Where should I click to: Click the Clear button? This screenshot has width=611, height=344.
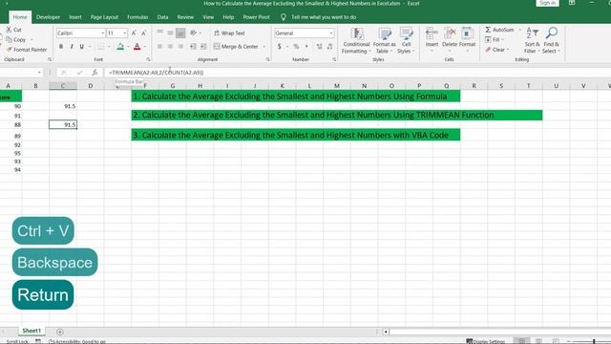click(496, 50)
